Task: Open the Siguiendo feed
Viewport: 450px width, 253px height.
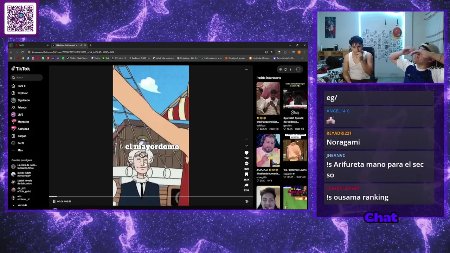Action: coord(20,100)
